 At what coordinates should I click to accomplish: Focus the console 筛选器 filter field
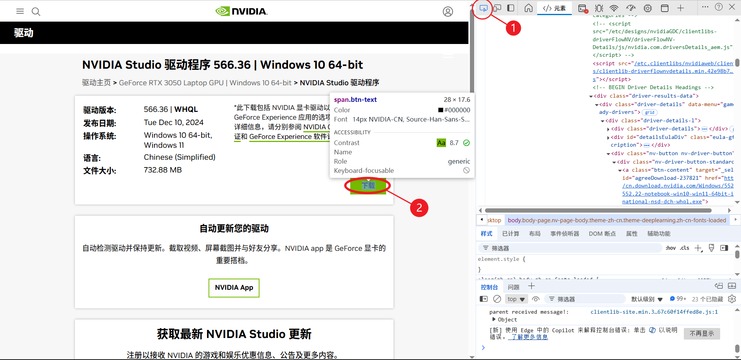click(x=585, y=299)
